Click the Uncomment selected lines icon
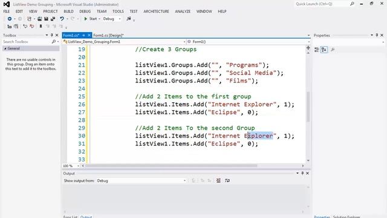 (x=31, y=26)
